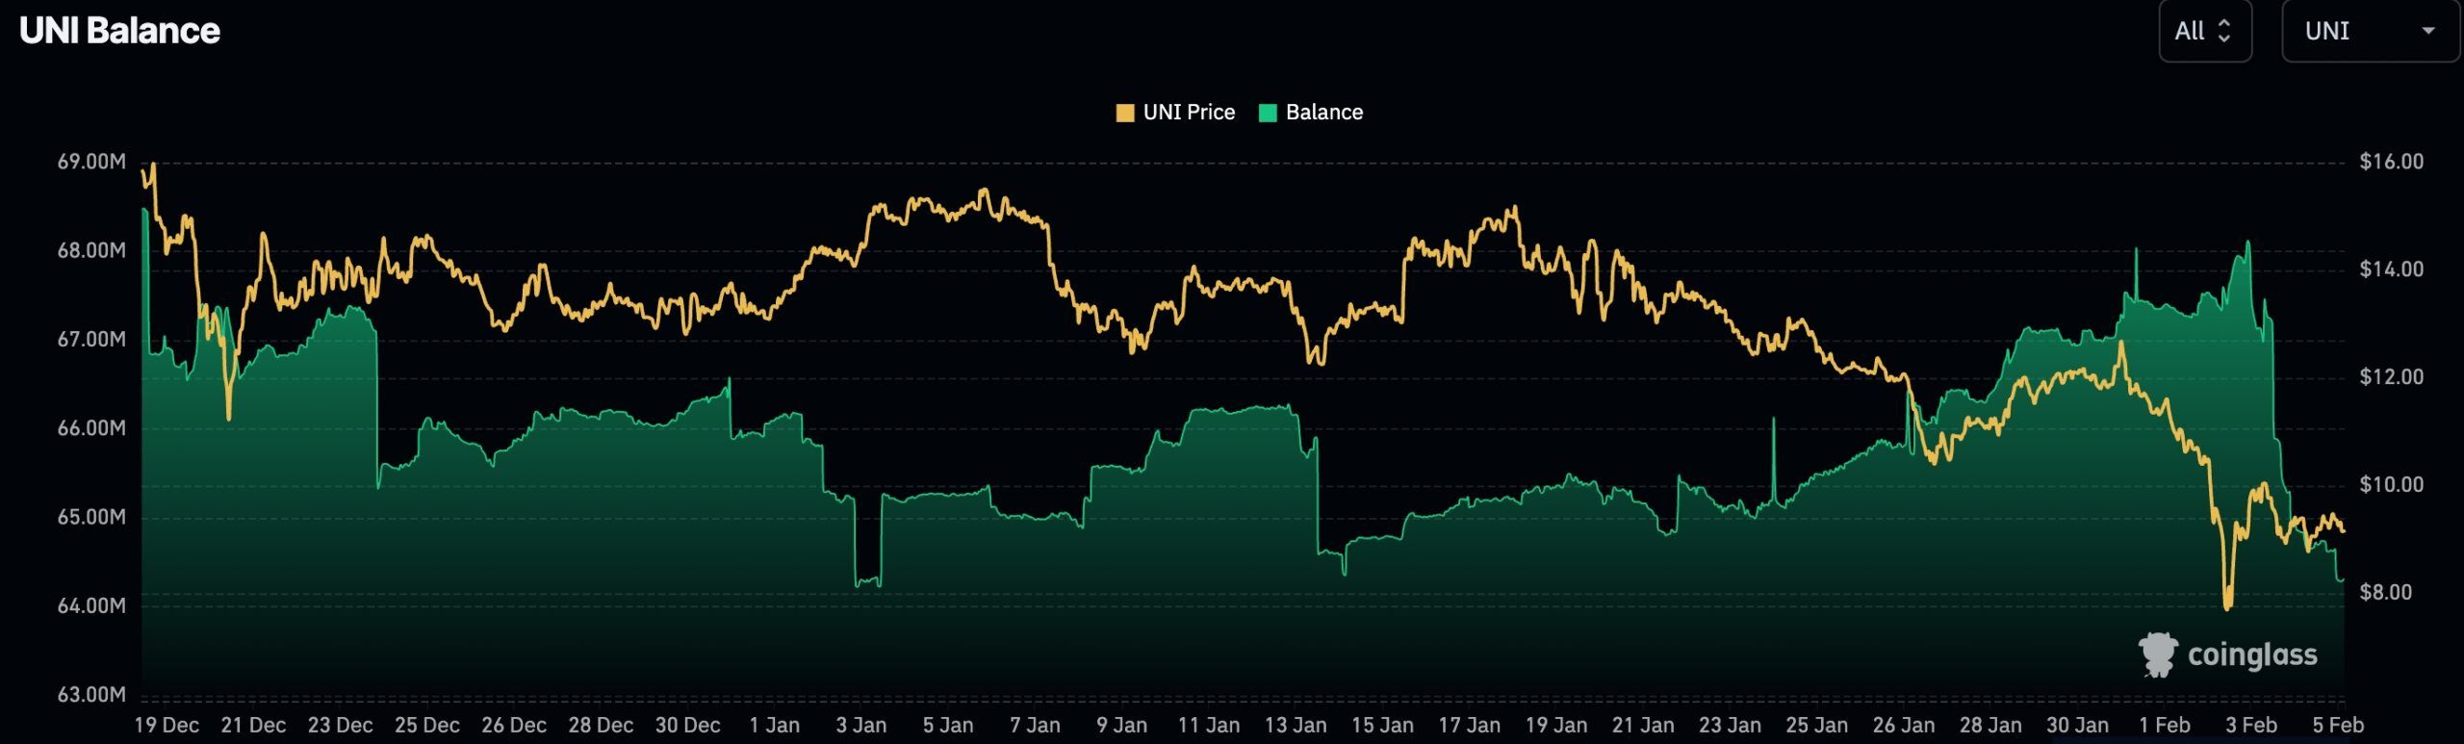Image resolution: width=2464 pixels, height=744 pixels.
Task: Click the 19 Dec date label
Action: pos(167,725)
